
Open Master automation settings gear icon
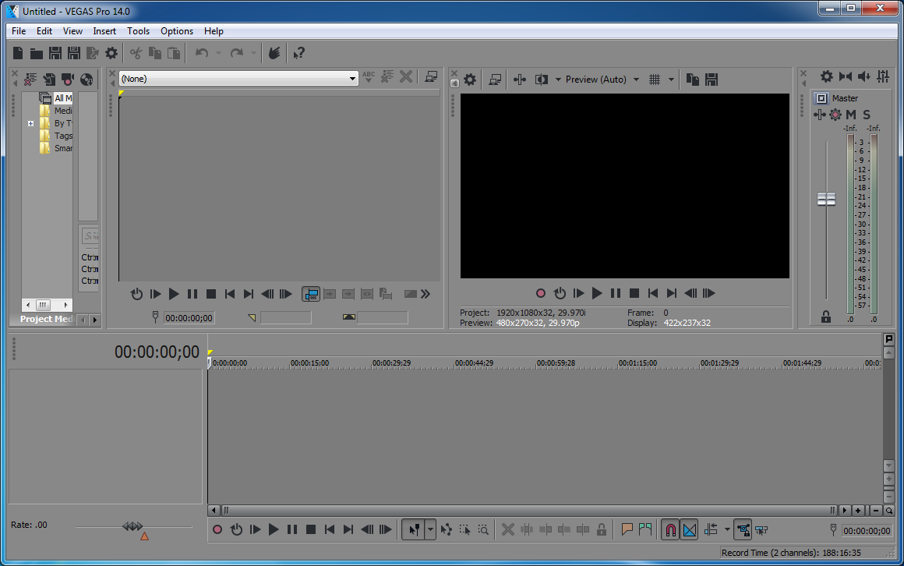tap(835, 115)
